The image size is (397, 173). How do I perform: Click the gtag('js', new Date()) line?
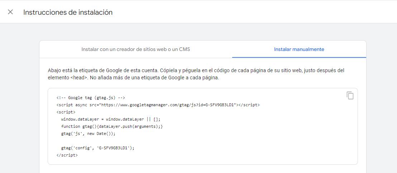[x=88, y=134]
